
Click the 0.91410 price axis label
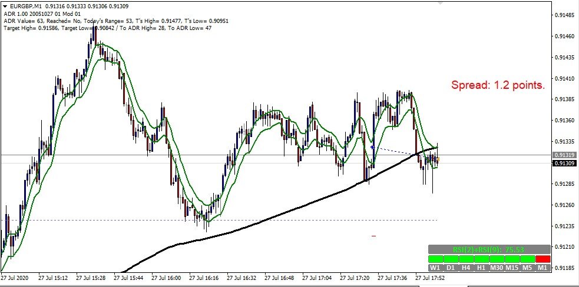click(x=565, y=79)
